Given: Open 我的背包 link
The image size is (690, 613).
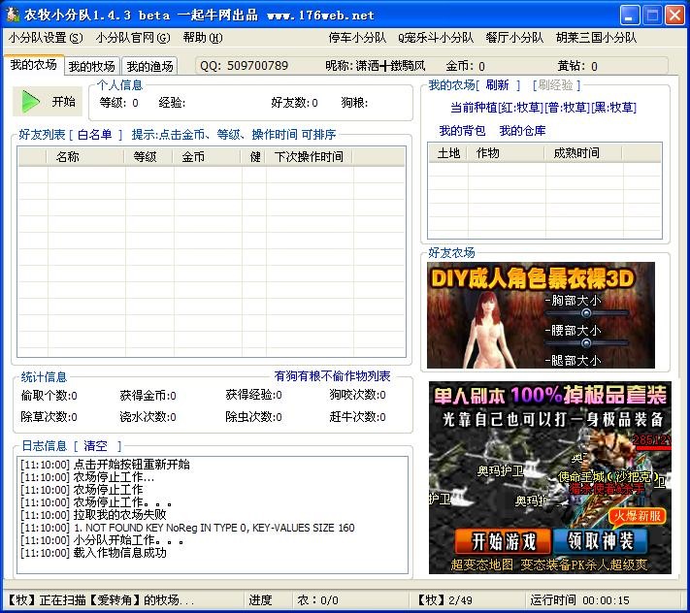Looking at the screenshot, I should tap(462, 131).
